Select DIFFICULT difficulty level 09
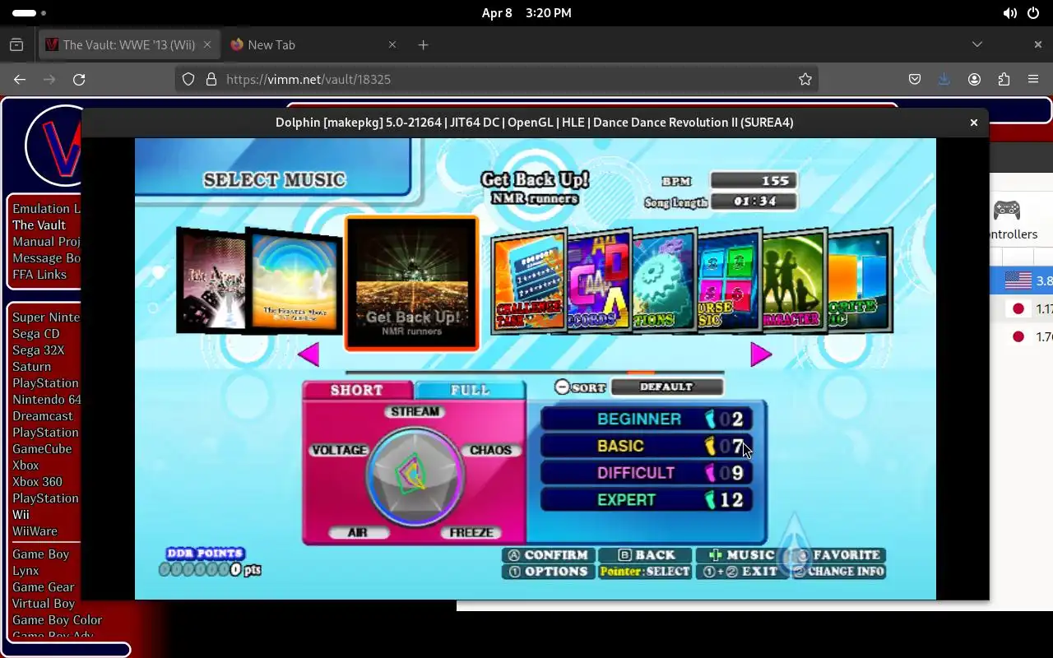1053x658 pixels. pos(646,473)
